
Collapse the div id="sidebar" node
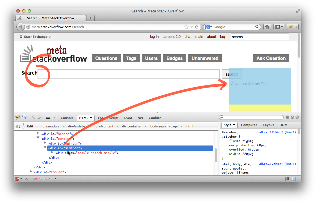tap(45, 147)
